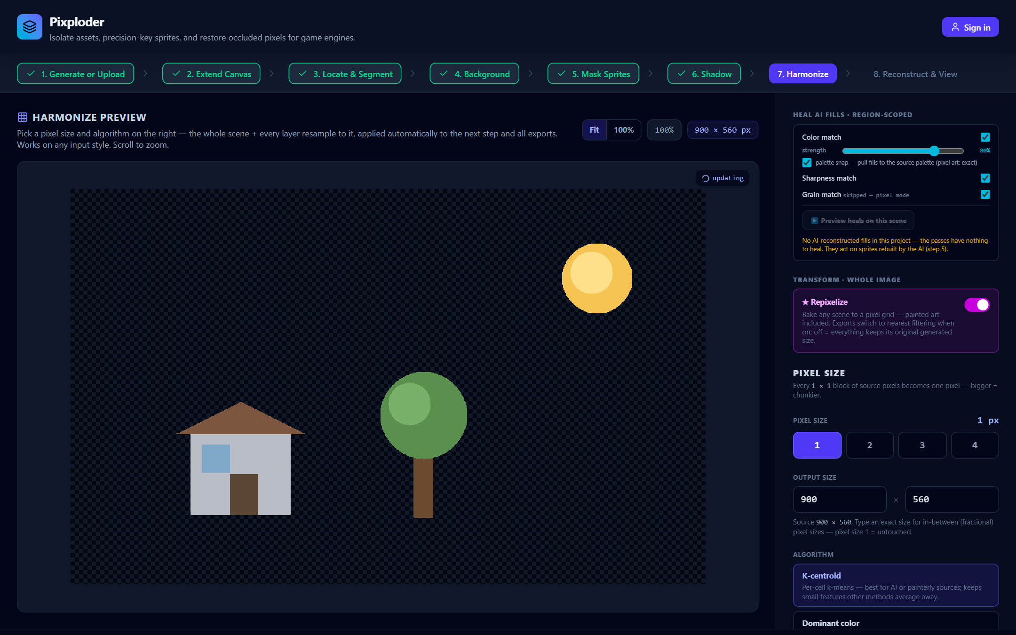Select pixel size 2
The width and height of the screenshot is (1016, 635).
[870, 445]
